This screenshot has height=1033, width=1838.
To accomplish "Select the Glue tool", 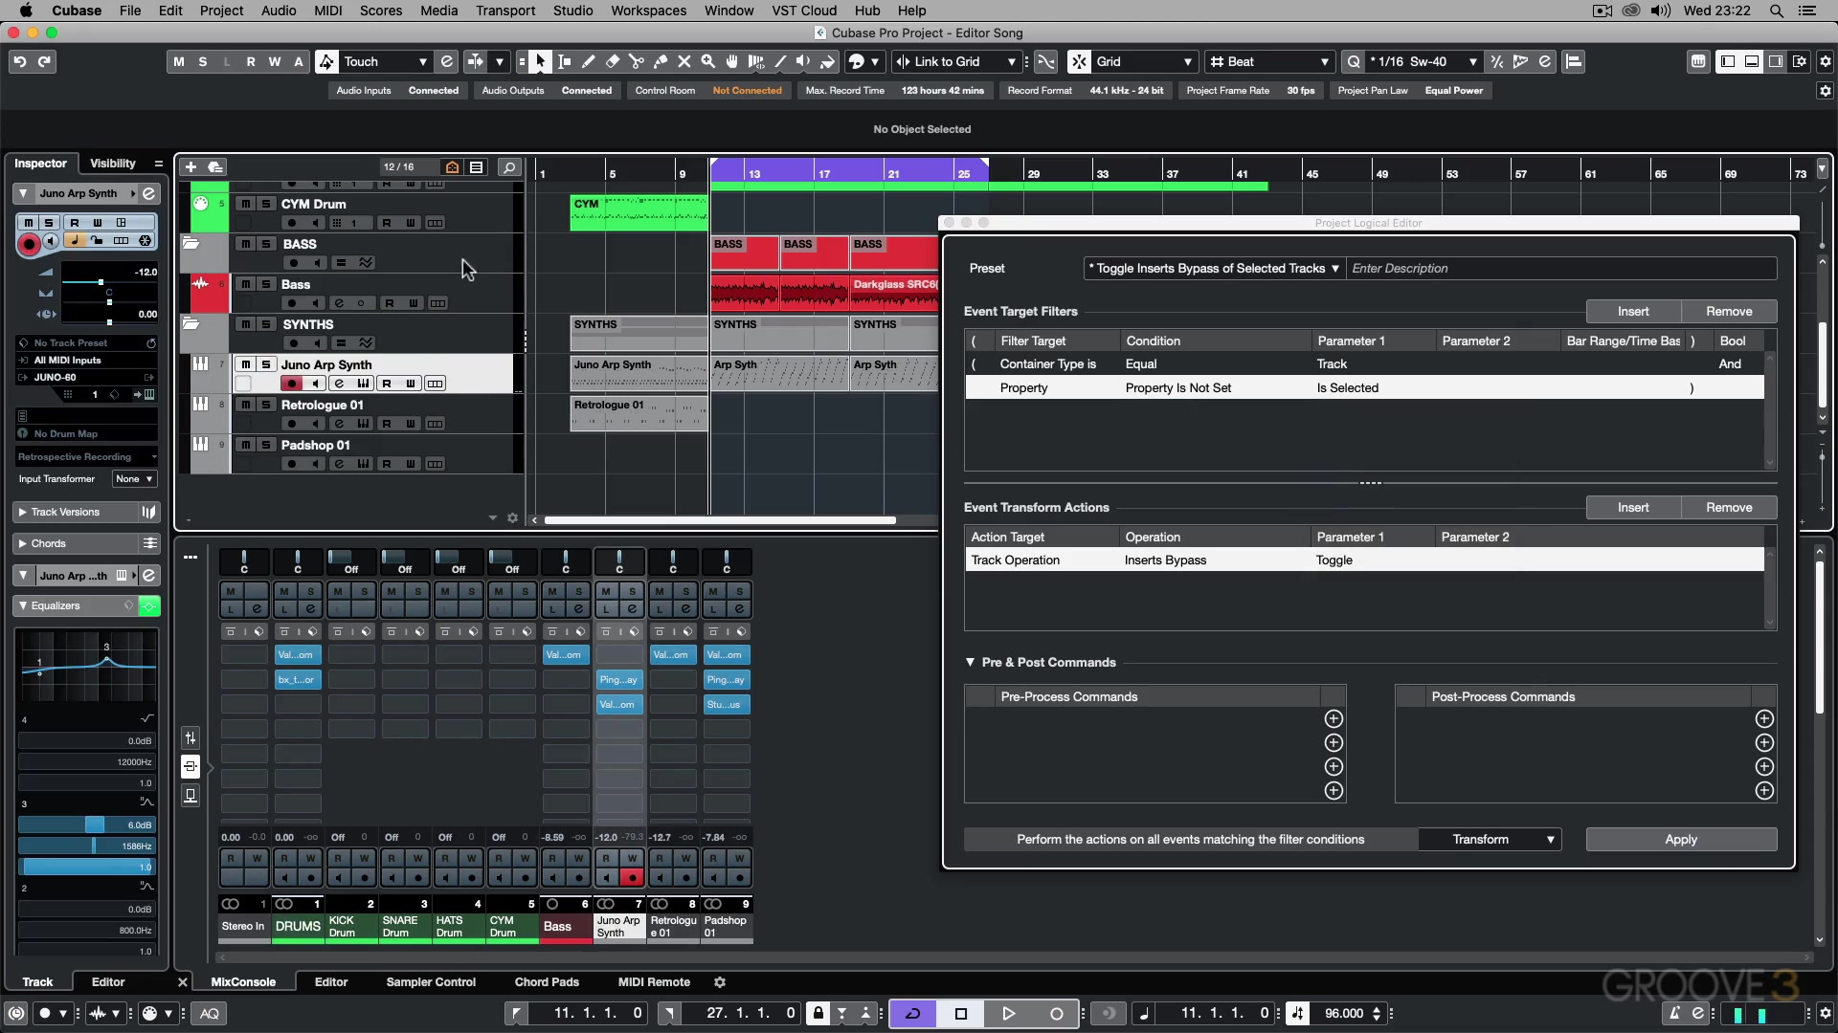I will [661, 61].
